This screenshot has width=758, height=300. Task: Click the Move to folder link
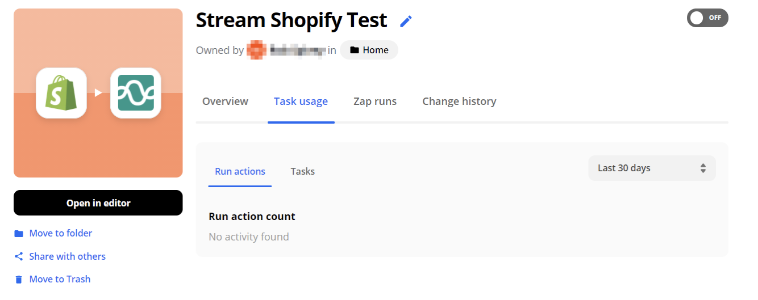coord(60,233)
